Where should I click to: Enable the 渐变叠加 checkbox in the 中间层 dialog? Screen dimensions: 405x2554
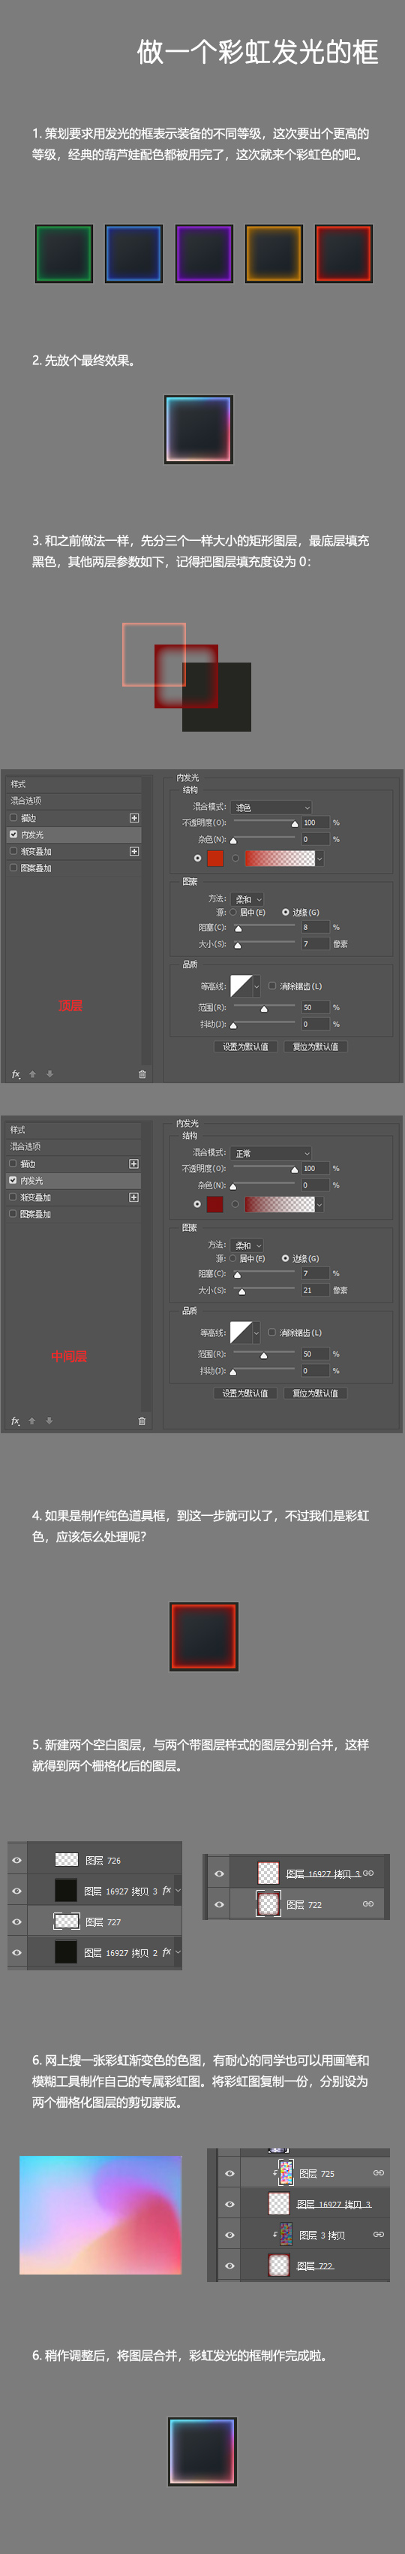pyautogui.click(x=13, y=1197)
